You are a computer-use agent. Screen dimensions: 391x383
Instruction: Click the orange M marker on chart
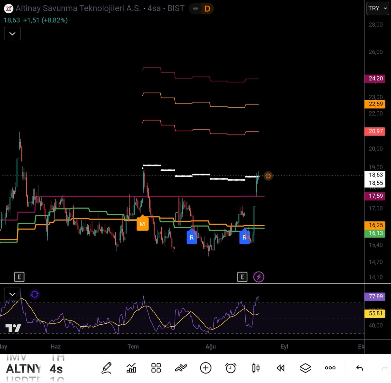pyautogui.click(x=142, y=223)
